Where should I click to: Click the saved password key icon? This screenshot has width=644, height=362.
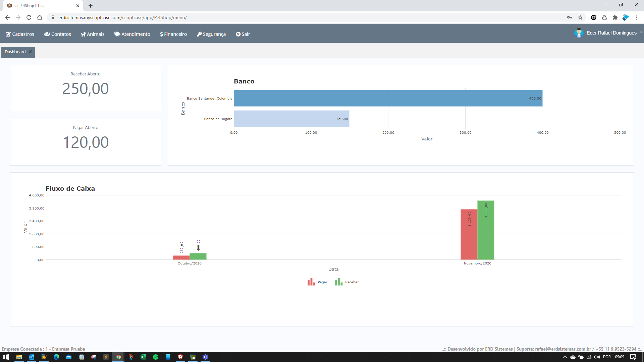click(570, 17)
